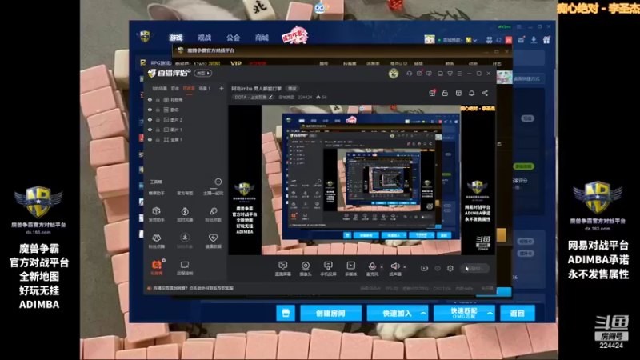The width and height of the screenshot is (640, 360).
Task: Collapse the 工具箱 panel with circle icon
Action: [x=218, y=182]
